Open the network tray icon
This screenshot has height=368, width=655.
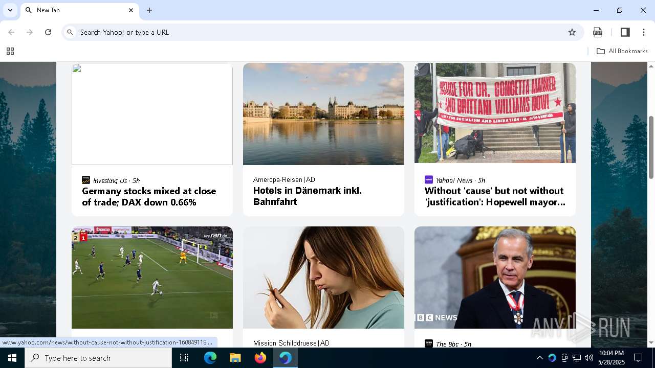[x=577, y=358]
